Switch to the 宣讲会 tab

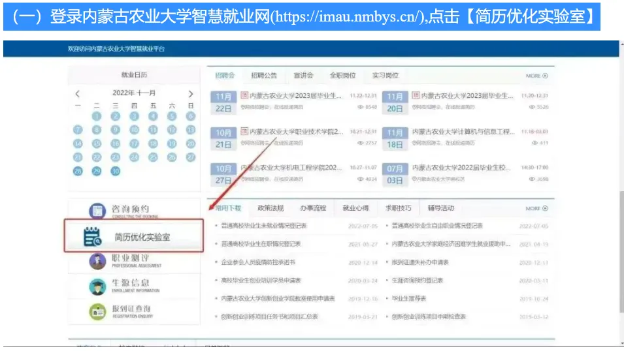[x=303, y=75]
